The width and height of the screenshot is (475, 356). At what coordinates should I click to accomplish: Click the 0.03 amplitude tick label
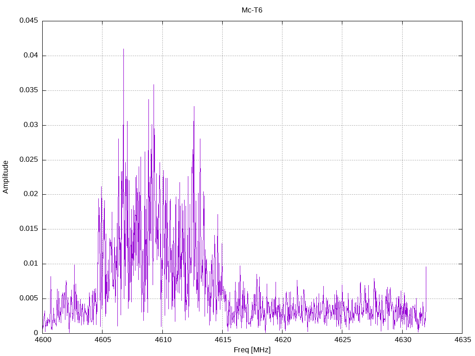click(30, 125)
